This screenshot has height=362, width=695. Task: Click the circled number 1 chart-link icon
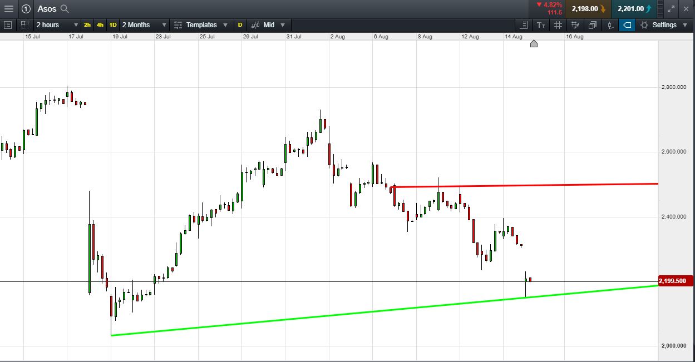pyautogui.click(x=26, y=8)
